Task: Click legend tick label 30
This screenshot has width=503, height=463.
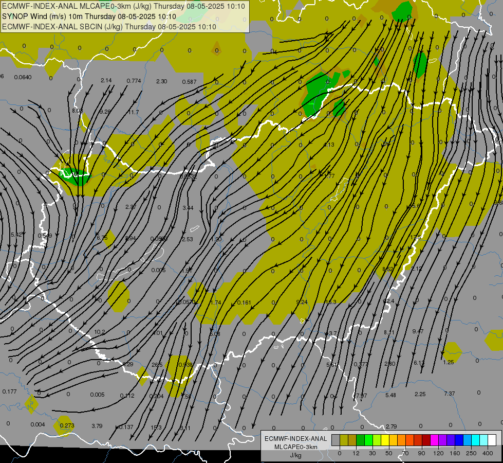Action: tap(372, 453)
